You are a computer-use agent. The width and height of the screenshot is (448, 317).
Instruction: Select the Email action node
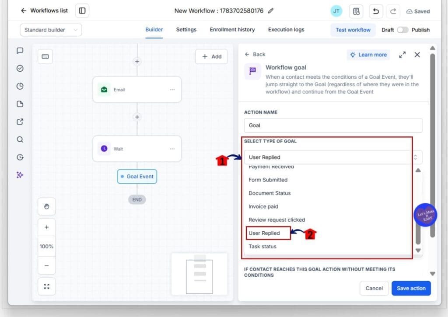(x=137, y=90)
